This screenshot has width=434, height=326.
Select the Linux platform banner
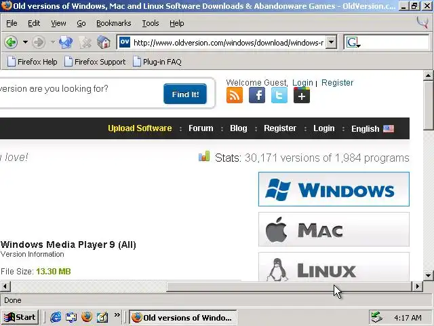(x=334, y=267)
